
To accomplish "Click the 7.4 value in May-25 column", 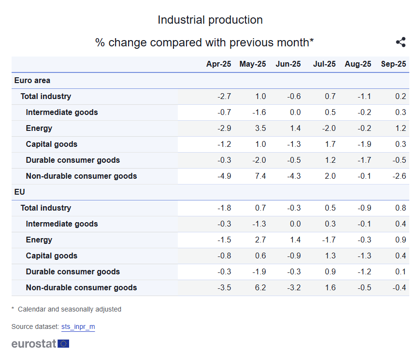I will pos(260,176).
